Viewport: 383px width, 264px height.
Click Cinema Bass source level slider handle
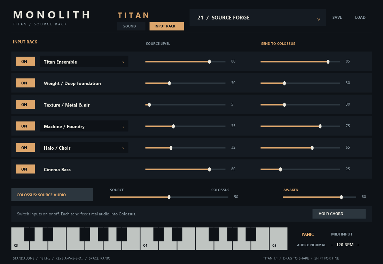pos(209,170)
